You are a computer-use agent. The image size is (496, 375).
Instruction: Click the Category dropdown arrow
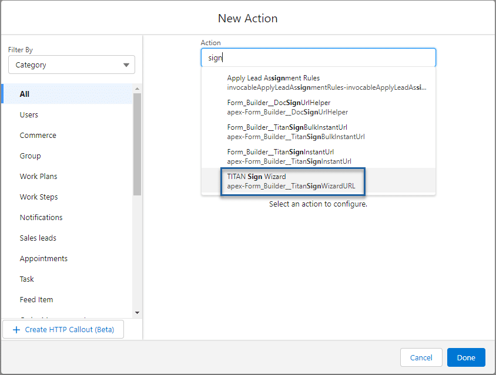[126, 65]
